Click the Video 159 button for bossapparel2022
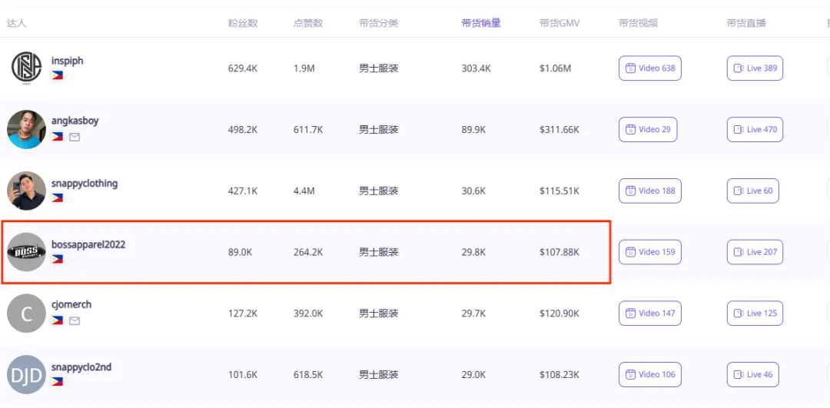The height and width of the screenshot is (408, 830). point(650,252)
